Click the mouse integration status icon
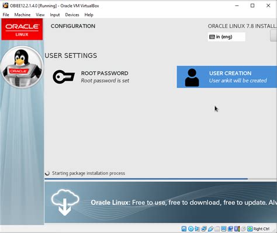277x233 pixels. (x=243, y=229)
